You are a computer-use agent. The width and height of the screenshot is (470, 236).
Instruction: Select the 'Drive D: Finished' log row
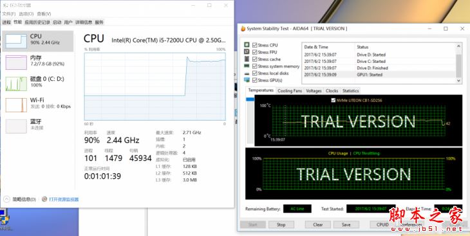tap(379, 68)
